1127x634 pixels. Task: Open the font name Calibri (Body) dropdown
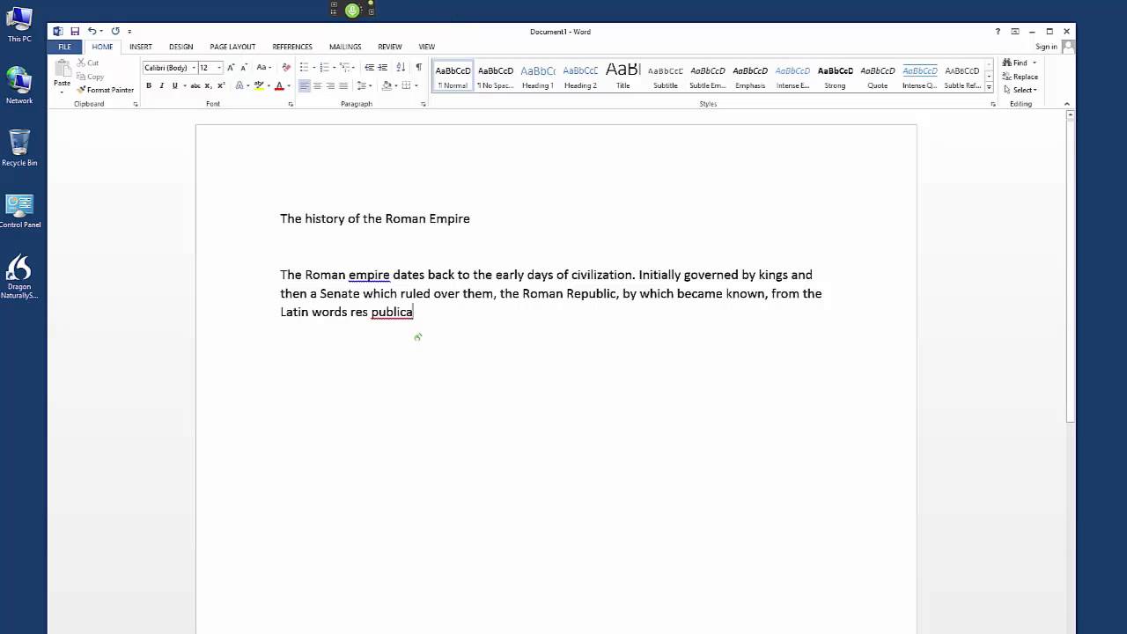click(194, 68)
